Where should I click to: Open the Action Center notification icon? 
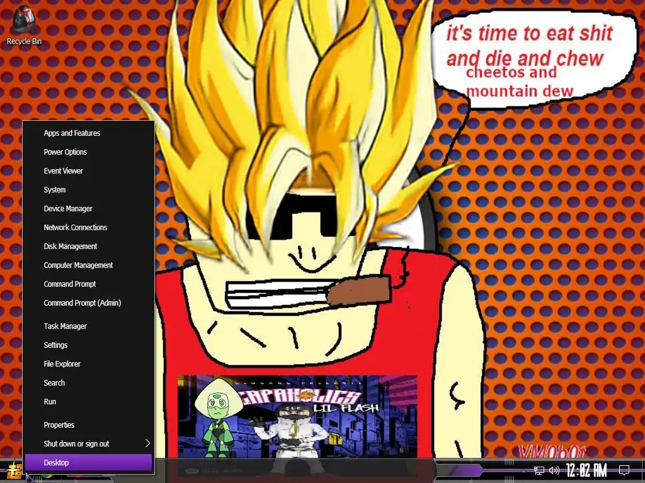coord(624,470)
